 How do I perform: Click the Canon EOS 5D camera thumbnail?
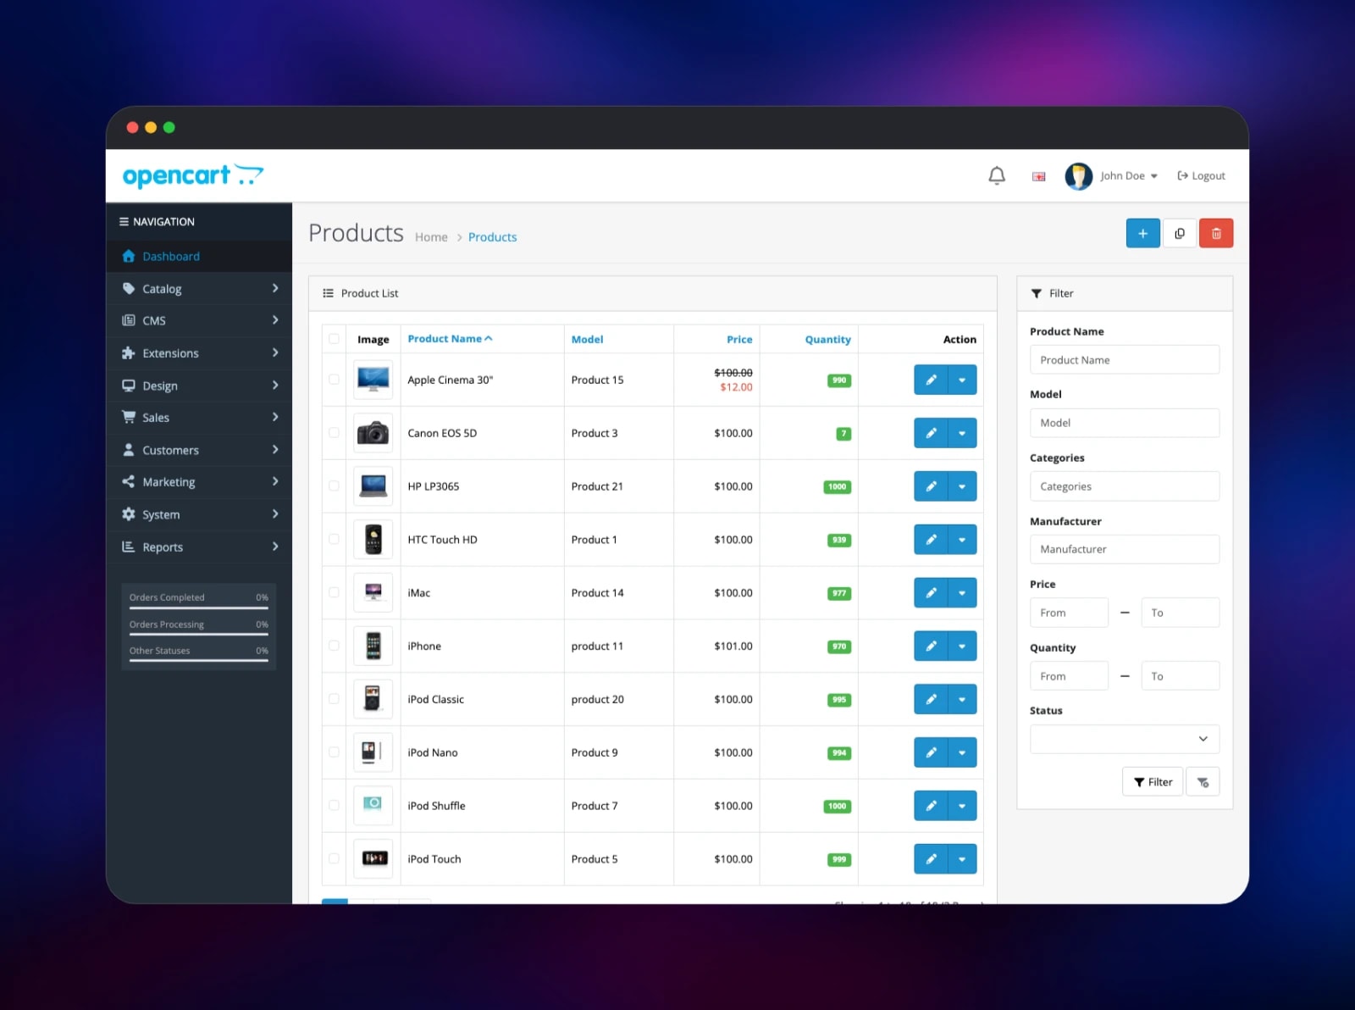tap(373, 433)
